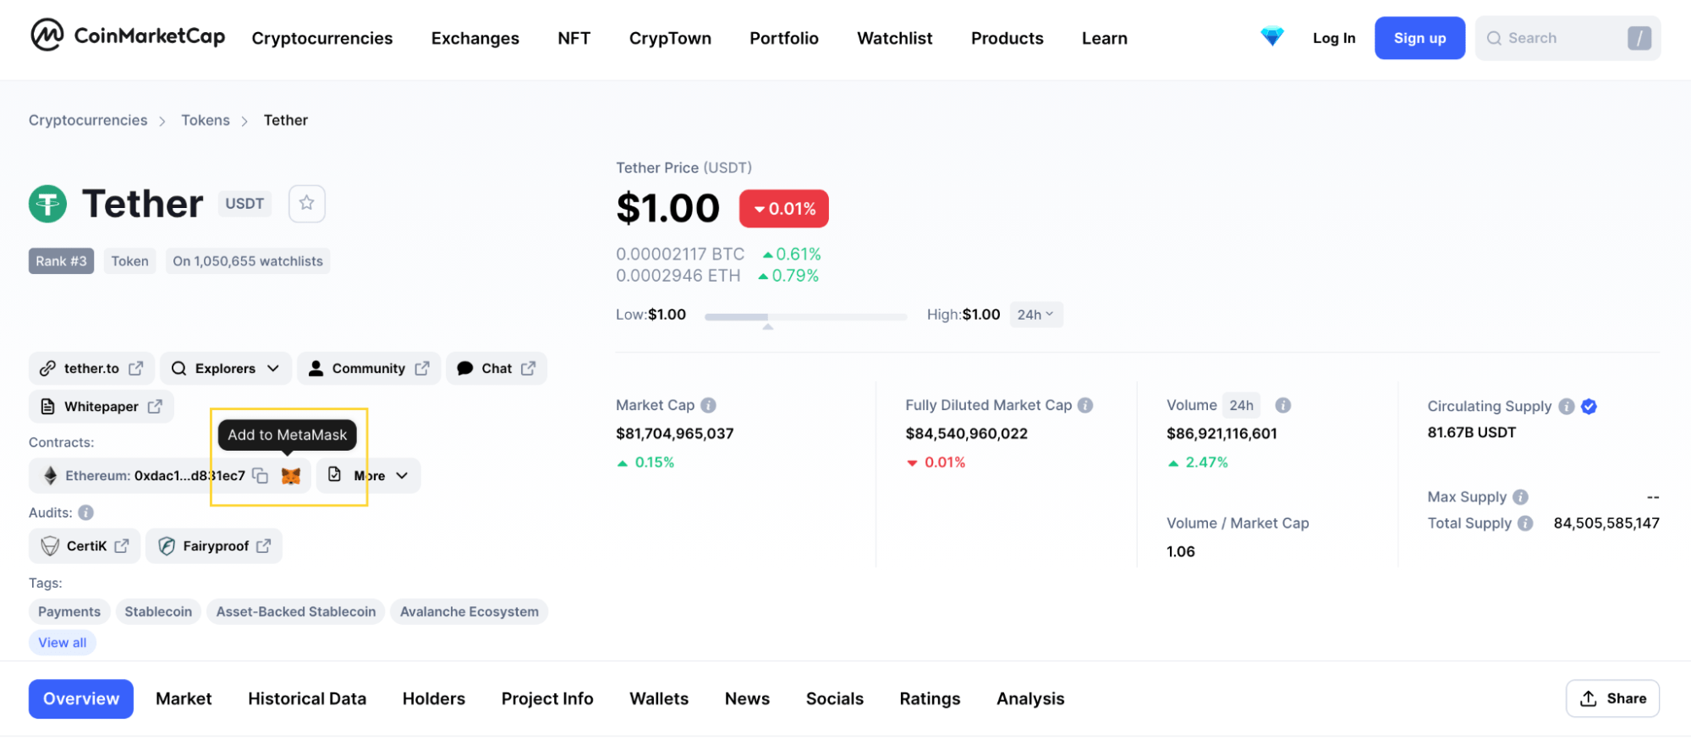This screenshot has width=1691, height=750.
Task: Click the Low/High price range slider
Action: pyautogui.click(x=805, y=317)
